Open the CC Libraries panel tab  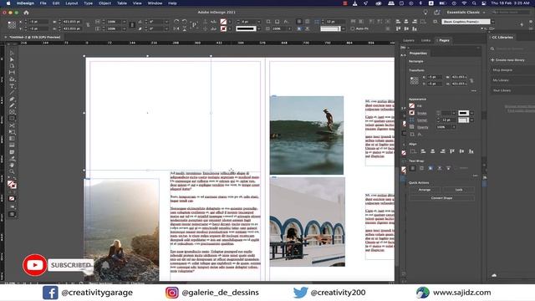coord(502,37)
